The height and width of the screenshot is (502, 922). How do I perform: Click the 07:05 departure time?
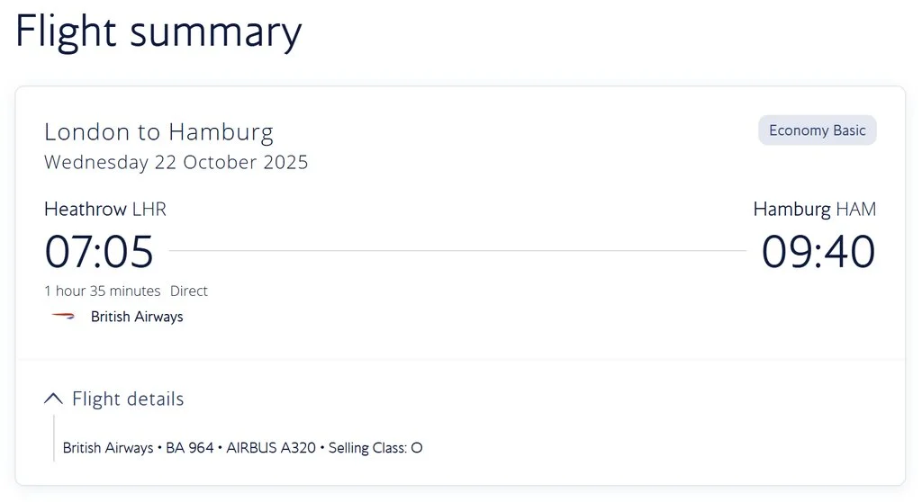[99, 252]
